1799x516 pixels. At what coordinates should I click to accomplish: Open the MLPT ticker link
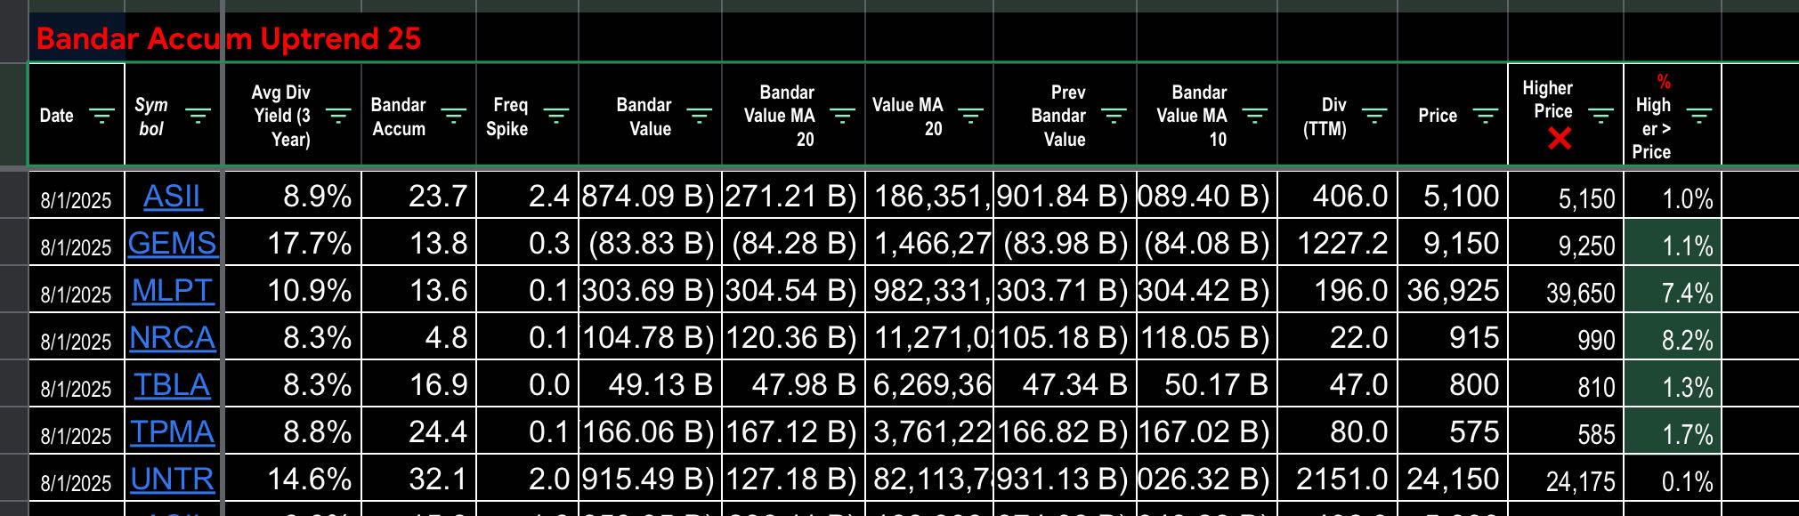click(x=173, y=290)
